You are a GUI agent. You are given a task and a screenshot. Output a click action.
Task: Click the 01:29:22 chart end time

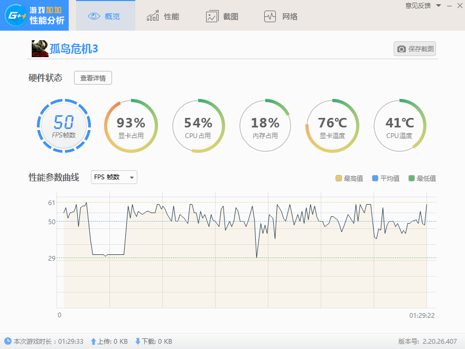click(x=422, y=316)
